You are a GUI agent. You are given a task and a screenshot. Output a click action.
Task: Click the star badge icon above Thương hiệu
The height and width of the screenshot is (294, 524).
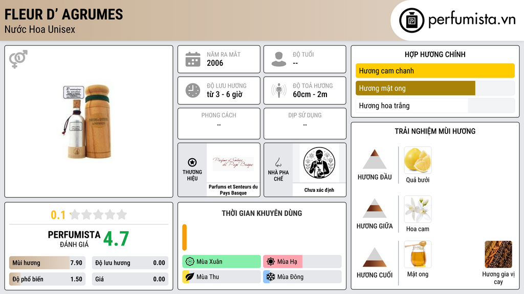pos(192,162)
